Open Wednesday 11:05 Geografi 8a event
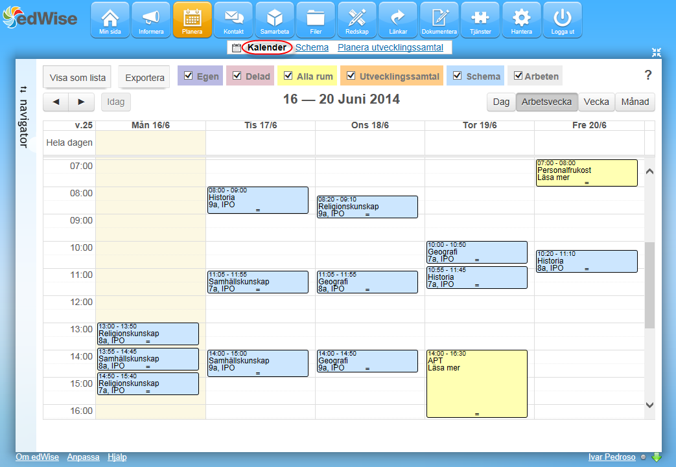The width and height of the screenshot is (676, 467). (x=367, y=282)
